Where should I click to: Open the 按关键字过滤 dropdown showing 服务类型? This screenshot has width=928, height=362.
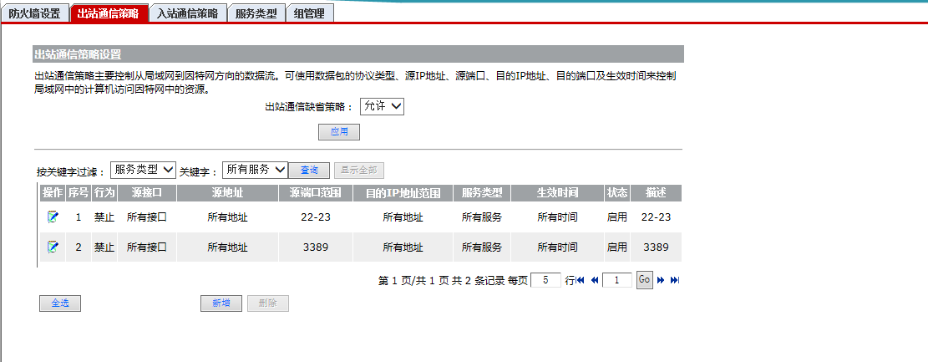[143, 170]
